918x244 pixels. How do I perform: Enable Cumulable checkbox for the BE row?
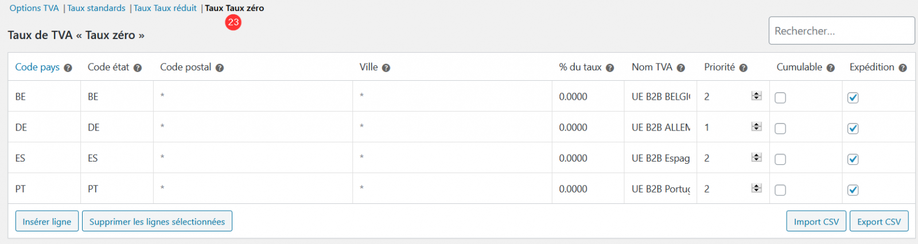click(x=780, y=98)
